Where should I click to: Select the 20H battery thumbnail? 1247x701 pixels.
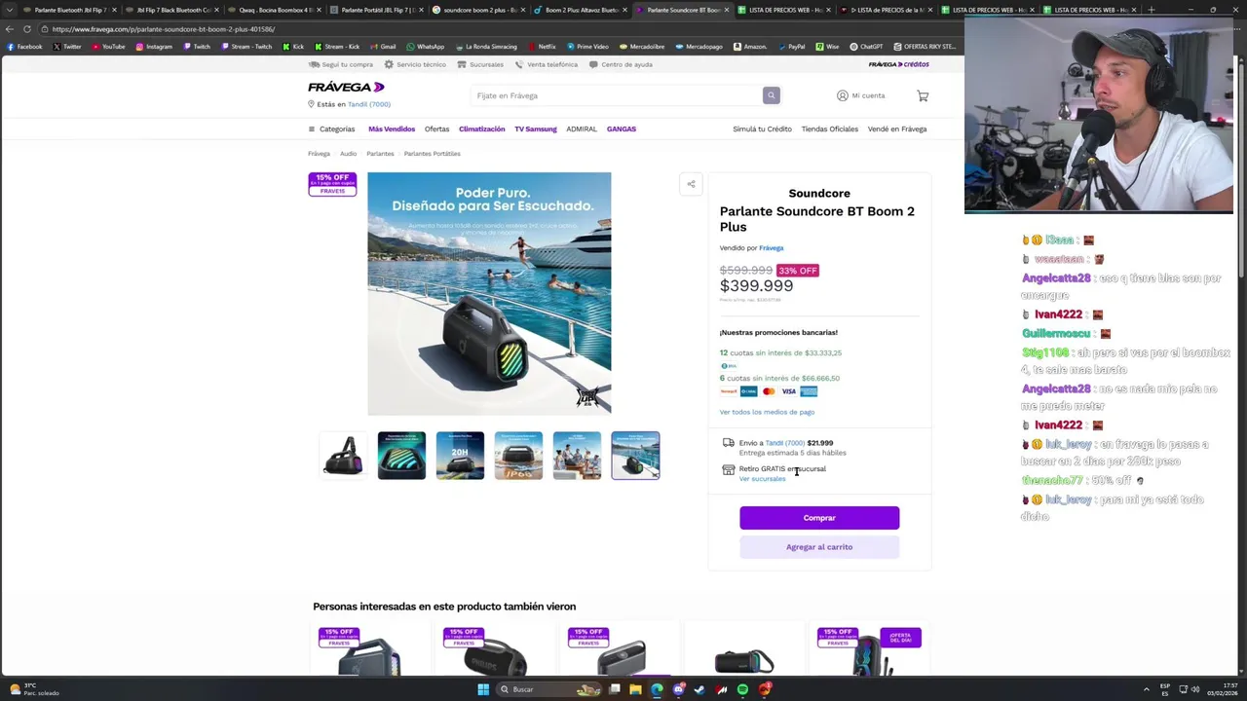pos(460,456)
